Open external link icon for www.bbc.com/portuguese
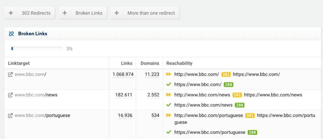This screenshot has width=323, height=139. click(10, 116)
